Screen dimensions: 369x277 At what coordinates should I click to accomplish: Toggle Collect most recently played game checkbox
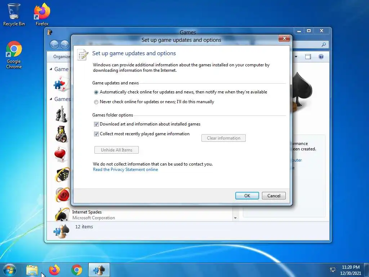pos(96,134)
